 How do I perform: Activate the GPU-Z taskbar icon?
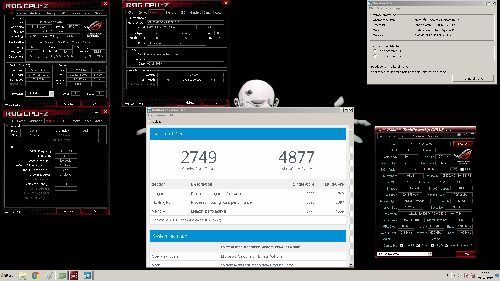[x=62, y=276]
